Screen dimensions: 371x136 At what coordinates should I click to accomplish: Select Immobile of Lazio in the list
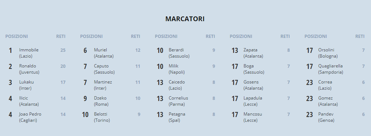[35, 53]
